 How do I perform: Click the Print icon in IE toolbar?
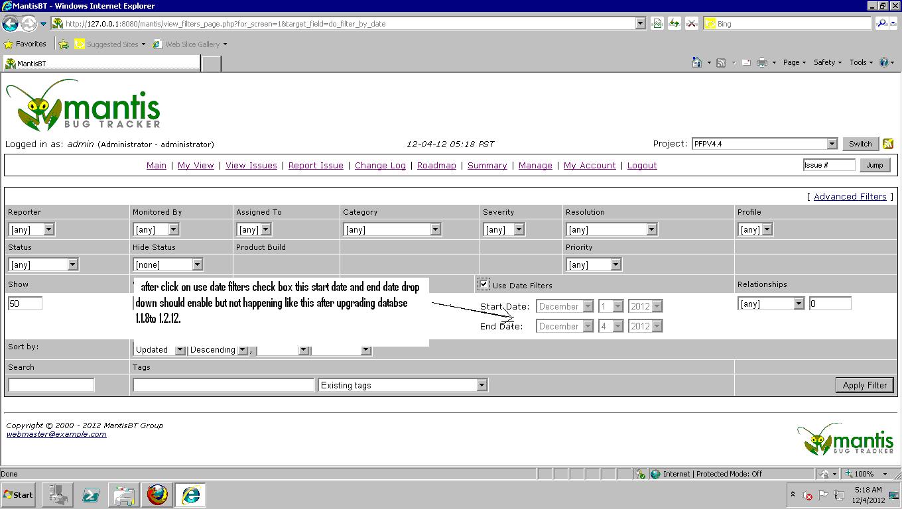[762, 62]
